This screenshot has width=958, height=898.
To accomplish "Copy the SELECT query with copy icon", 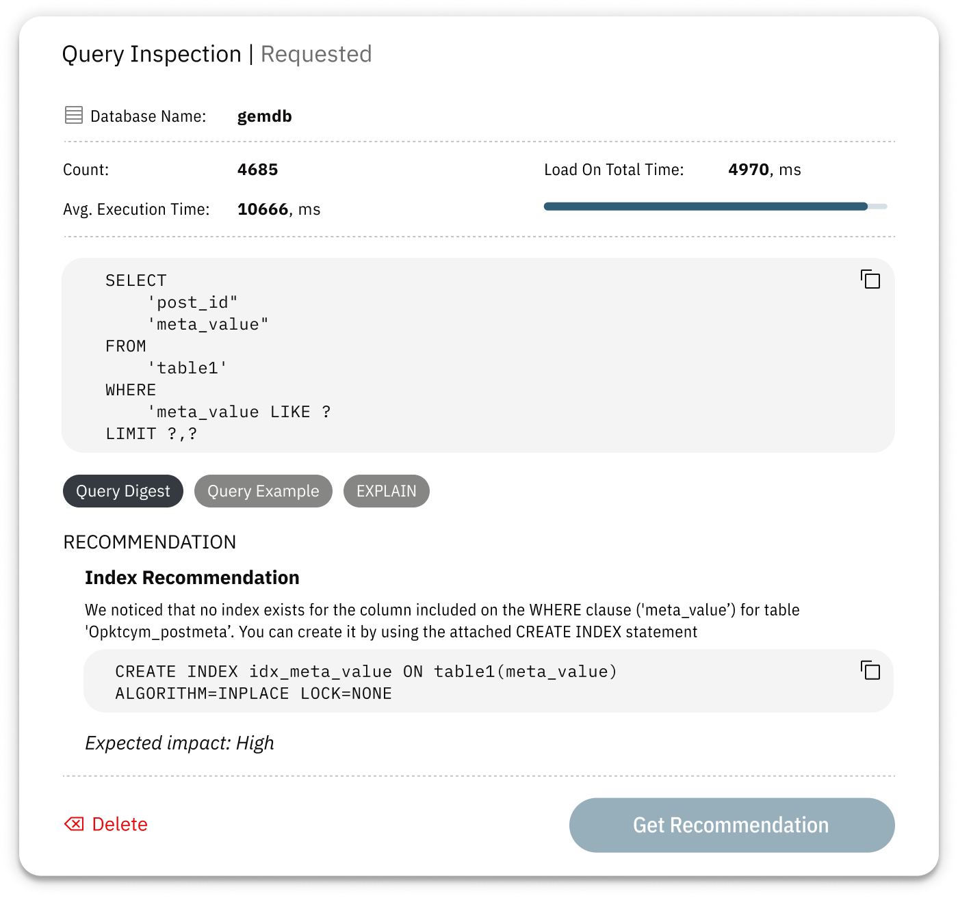I will [x=870, y=279].
